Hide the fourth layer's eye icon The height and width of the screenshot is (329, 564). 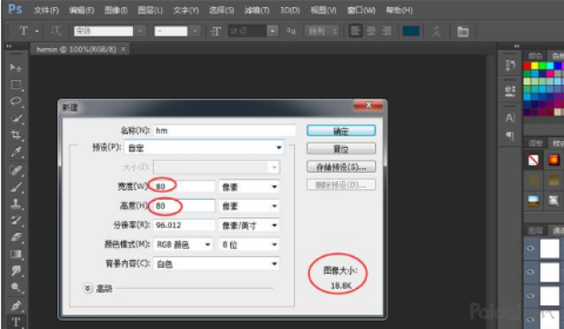click(x=530, y=319)
